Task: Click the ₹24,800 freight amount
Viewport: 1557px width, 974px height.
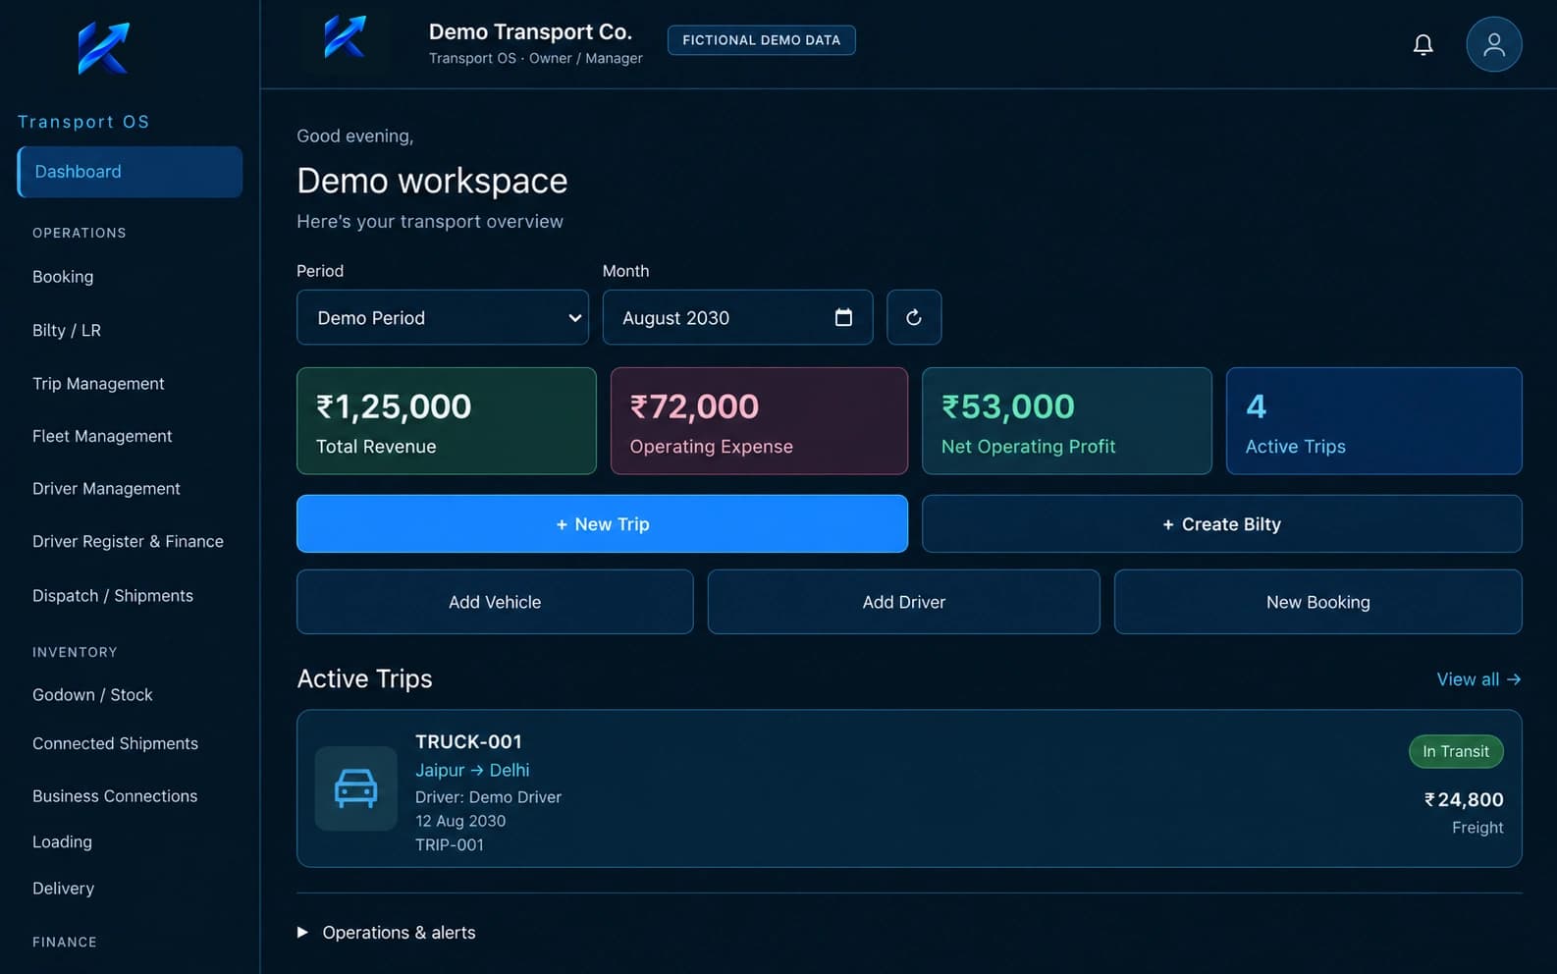Action: click(1464, 800)
